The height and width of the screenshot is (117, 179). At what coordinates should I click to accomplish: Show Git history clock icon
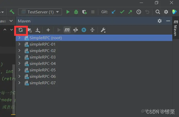(139, 12)
